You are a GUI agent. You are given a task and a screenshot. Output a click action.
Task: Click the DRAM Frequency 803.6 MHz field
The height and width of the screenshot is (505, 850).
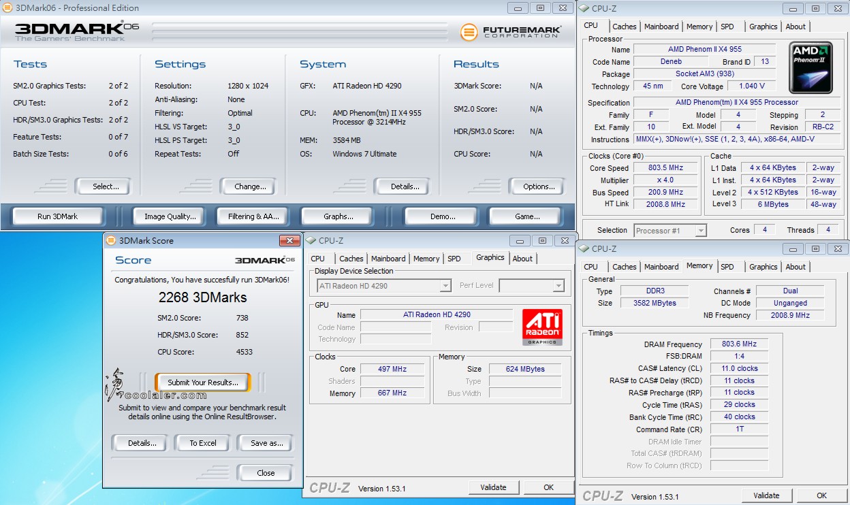point(739,344)
